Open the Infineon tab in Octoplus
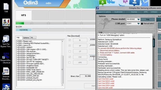This screenshot has height=90, width=161. click(154, 12)
